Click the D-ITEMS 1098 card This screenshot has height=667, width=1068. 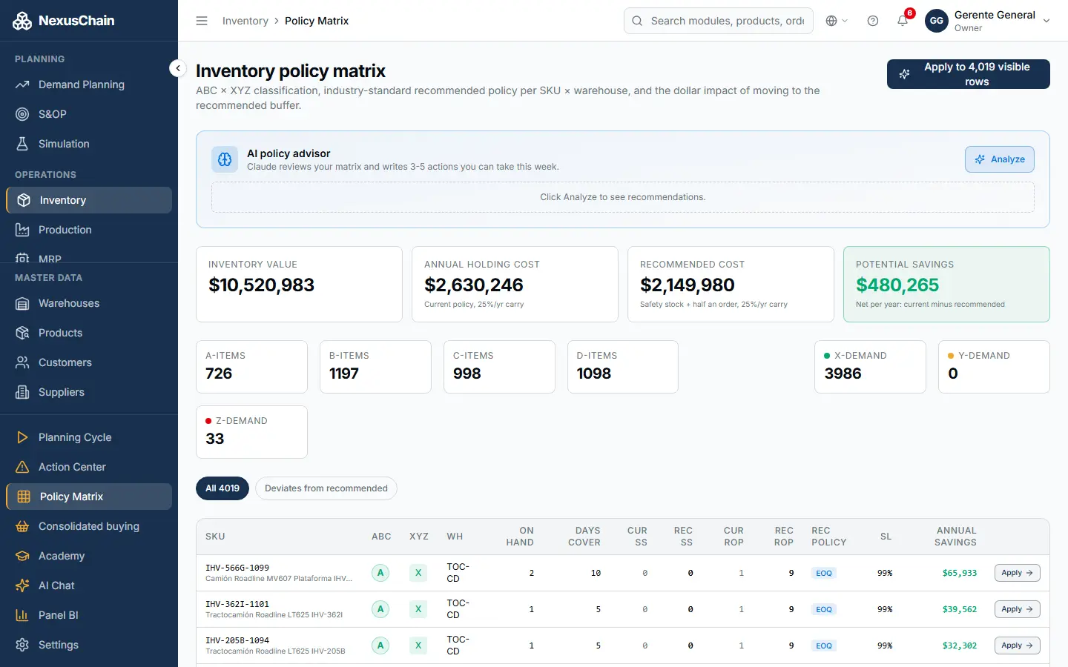pos(623,367)
